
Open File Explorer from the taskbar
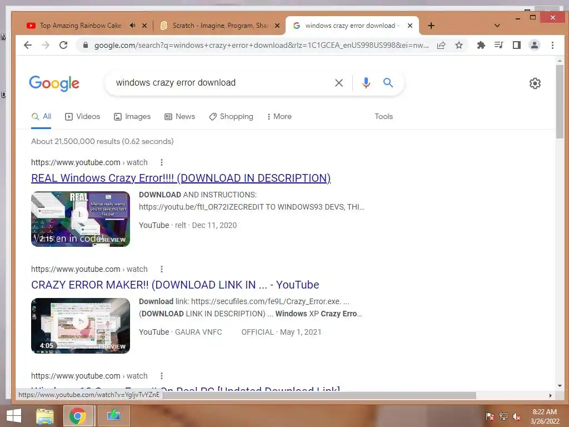(x=44, y=416)
